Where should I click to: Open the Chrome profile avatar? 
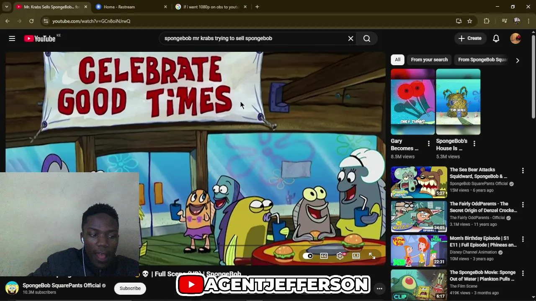point(517,21)
